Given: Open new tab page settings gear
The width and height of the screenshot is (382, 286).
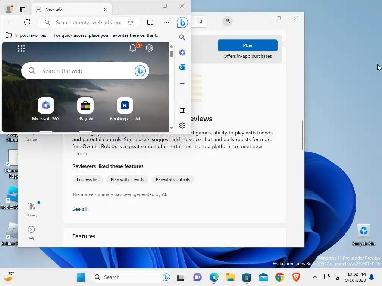Looking at the screenshot, I should tap(149, 48).
